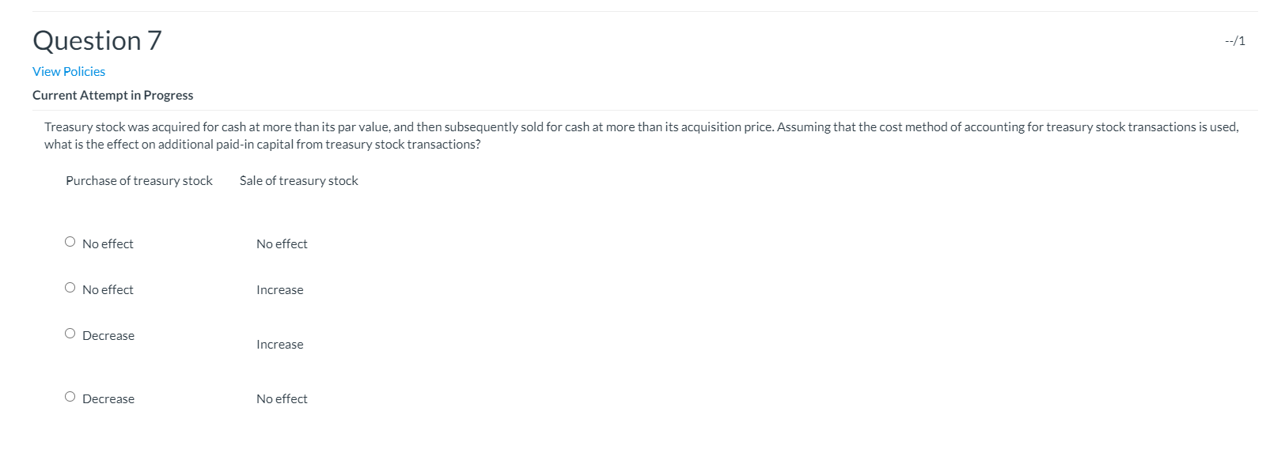Image resolution: width=1270 pixels, height=468 pixels.
Task: Click the second Decrease answer label
Action: point(108,398)
